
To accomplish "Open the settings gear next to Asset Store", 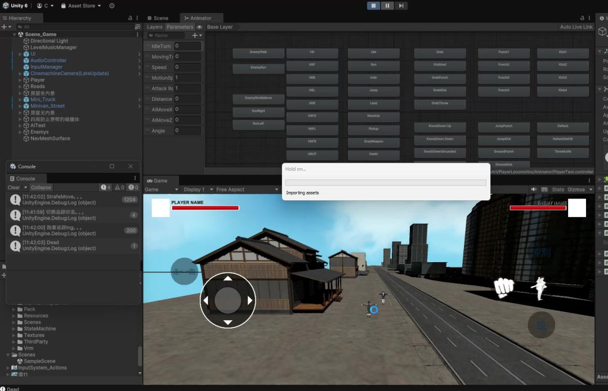I will point(111,6).
